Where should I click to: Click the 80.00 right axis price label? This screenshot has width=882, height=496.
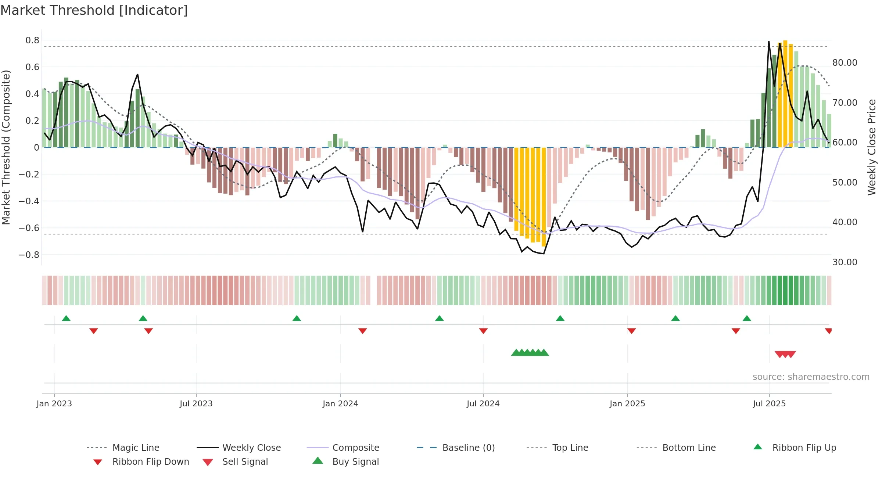tap(845, 63)
